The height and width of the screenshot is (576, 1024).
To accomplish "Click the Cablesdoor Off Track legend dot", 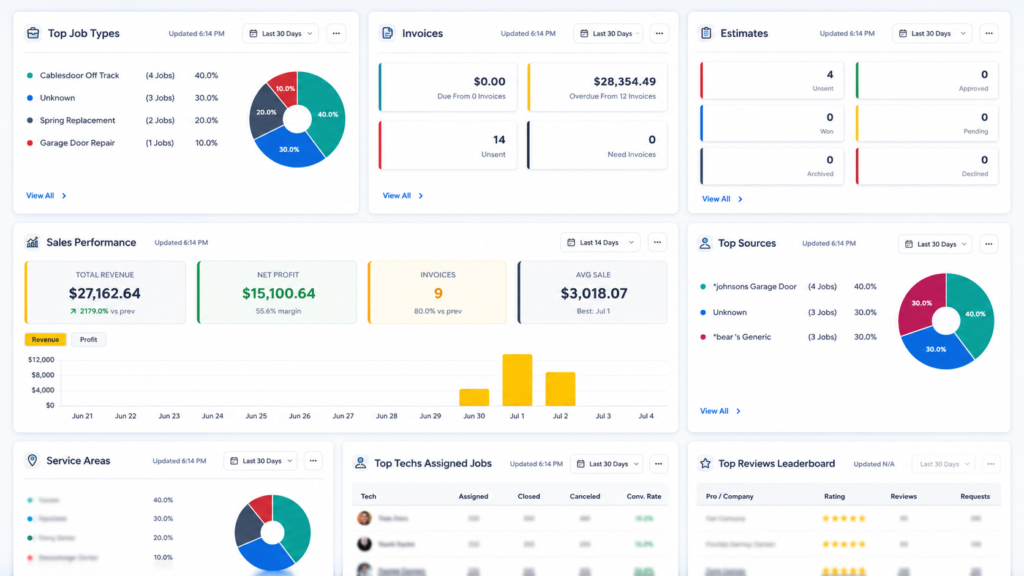I will click(29, 75).
